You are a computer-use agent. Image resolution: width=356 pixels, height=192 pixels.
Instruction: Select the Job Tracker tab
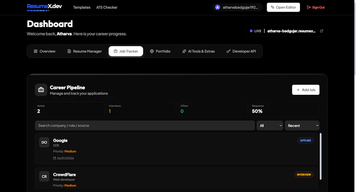(126, 51)
